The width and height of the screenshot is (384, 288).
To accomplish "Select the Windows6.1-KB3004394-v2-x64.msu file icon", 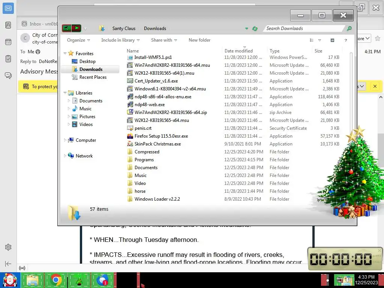I will point(130,88).
